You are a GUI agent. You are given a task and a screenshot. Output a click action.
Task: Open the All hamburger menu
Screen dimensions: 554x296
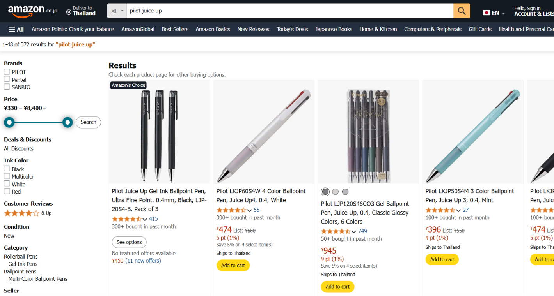(16, 29)
